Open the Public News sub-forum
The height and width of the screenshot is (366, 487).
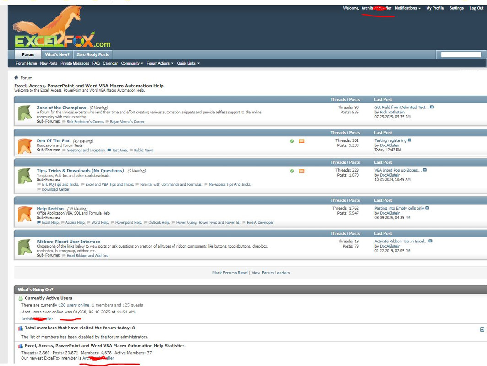click(x=144, y=150)
